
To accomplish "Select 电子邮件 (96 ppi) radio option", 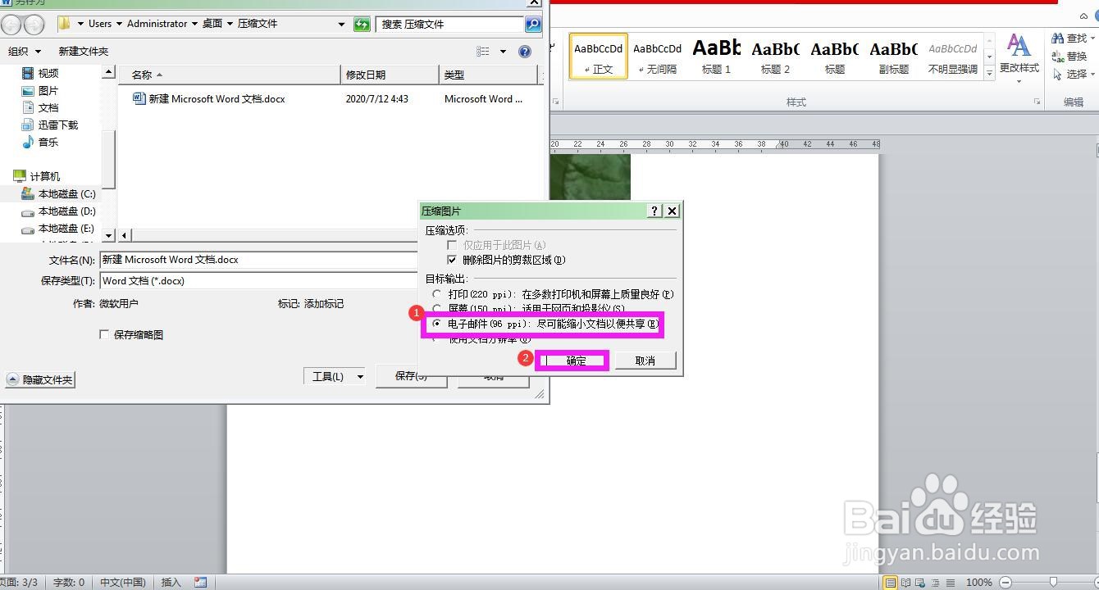I will (x=437, y=324).
